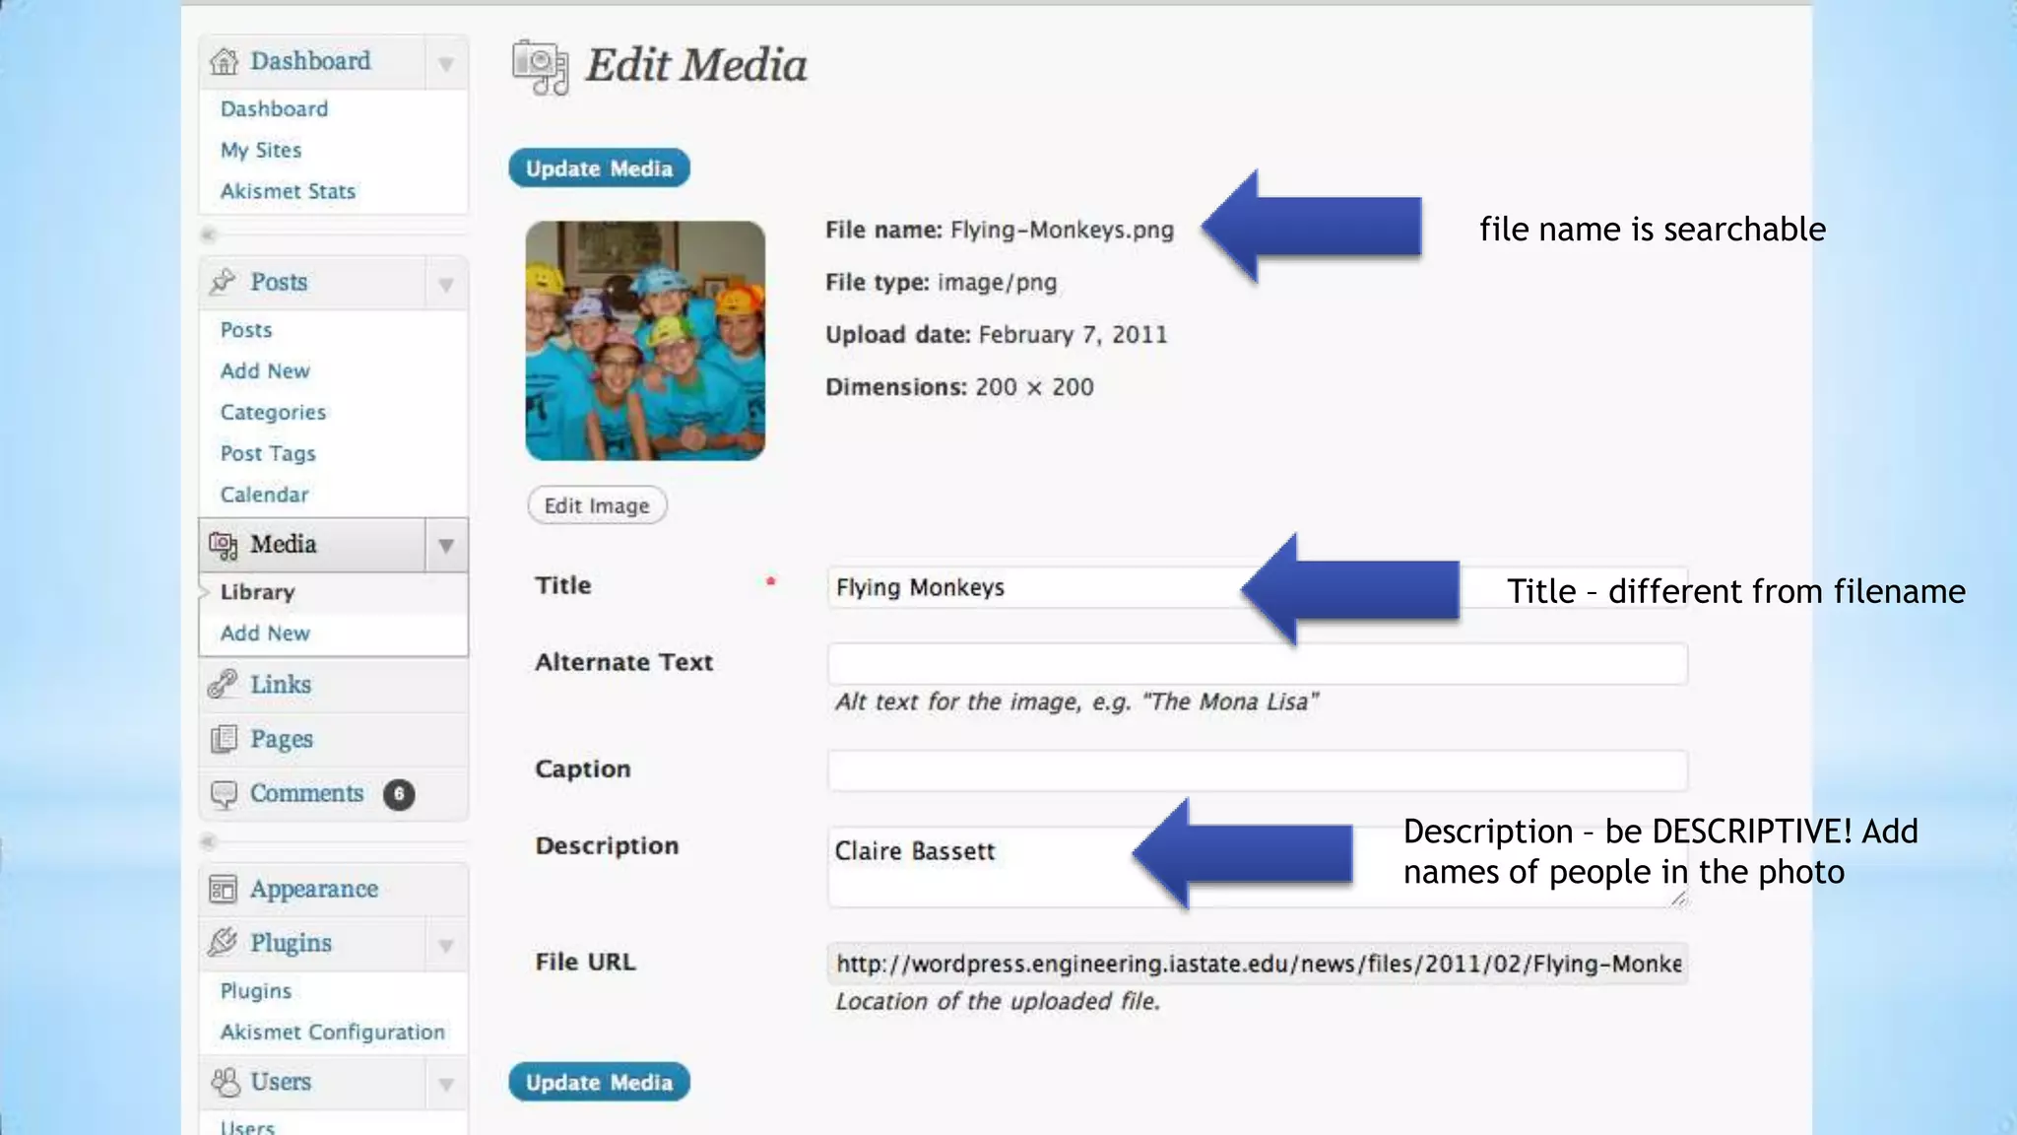Screen dimensions: 2017x1135
Task: Open the Posts top-level menu
Action: click(279, 282)
